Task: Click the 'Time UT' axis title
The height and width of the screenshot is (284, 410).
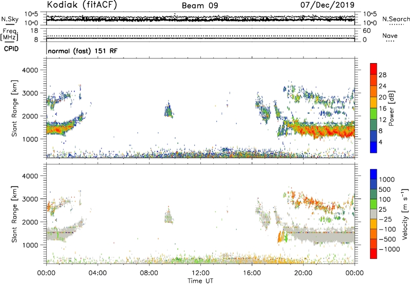Action: [200, 281]
